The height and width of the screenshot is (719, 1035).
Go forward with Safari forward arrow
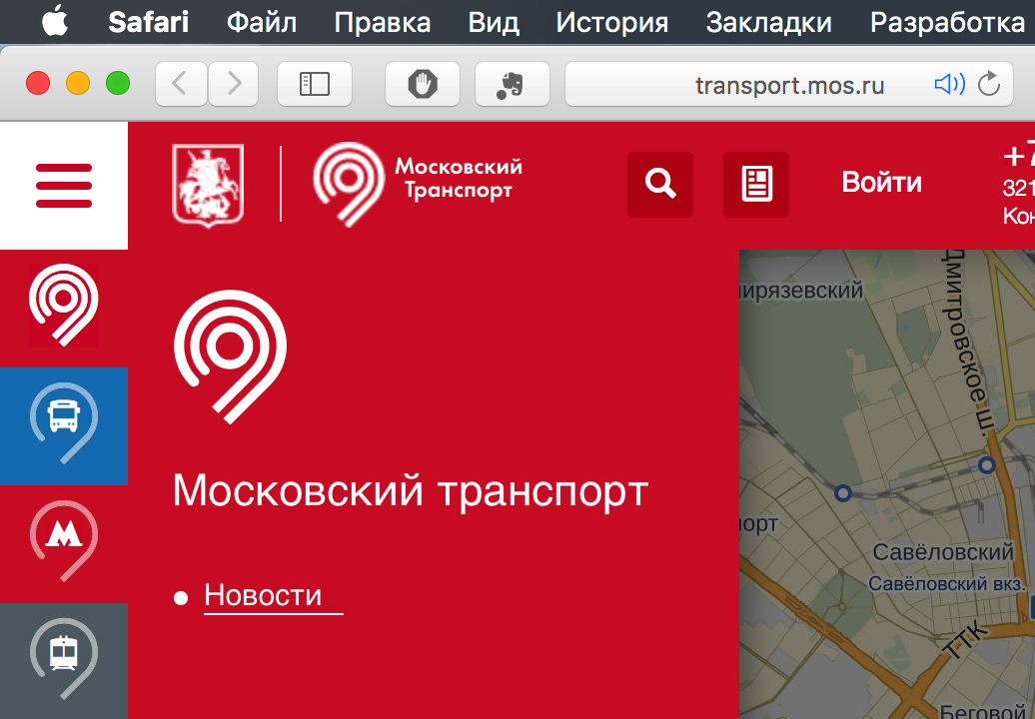[x=234, y=84]
